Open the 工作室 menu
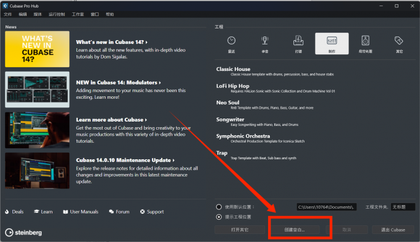 [x=78, y=14]
